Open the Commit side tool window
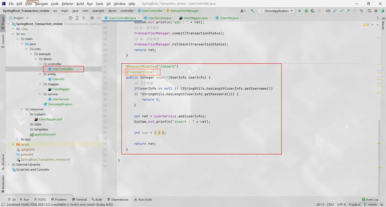The width and height of the screenshot is (386, 207). (3, 41)
